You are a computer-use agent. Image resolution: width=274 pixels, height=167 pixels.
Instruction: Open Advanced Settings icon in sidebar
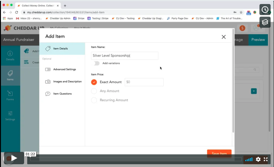48,69
